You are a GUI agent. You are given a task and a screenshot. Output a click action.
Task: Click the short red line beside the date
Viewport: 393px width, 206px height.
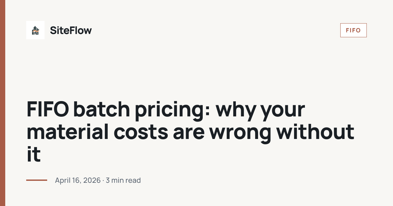point(37,180)
